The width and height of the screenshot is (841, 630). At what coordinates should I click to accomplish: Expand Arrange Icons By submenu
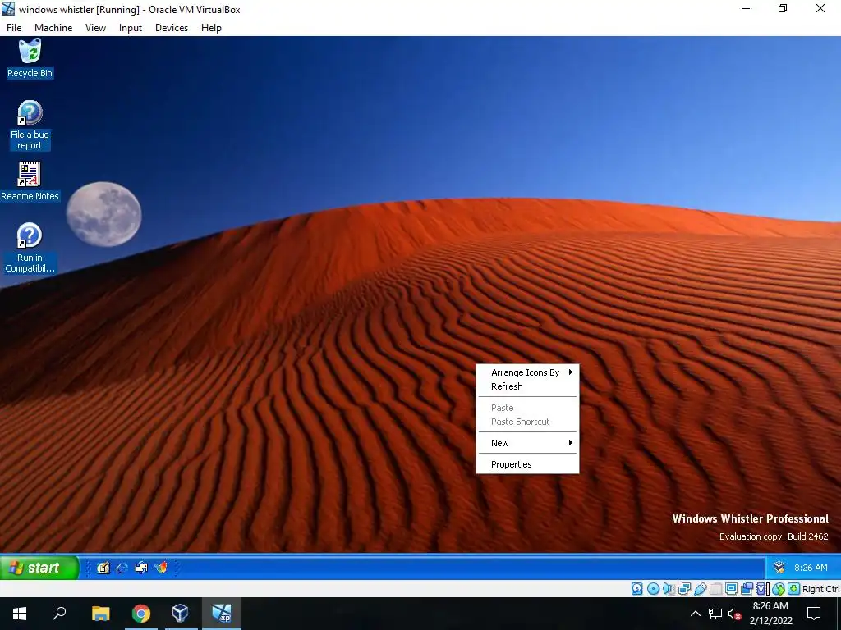coord(528,372)
